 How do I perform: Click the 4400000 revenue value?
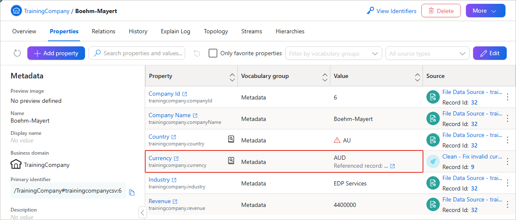coord(345,205)
